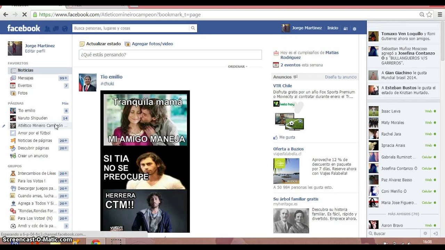
Task: Click the Tio emilio post avatar
Action: (88, 82)
